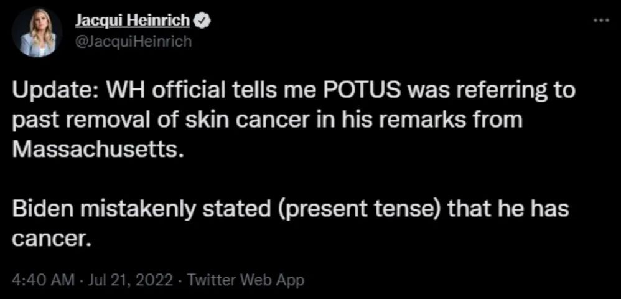Open the Jacqui Heinrich display name link
The height and width of the screenshot is (299, 621).
[x=133, y=21]
